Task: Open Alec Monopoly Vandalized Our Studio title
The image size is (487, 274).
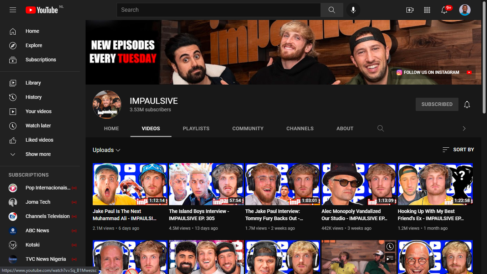Action: 354,215
